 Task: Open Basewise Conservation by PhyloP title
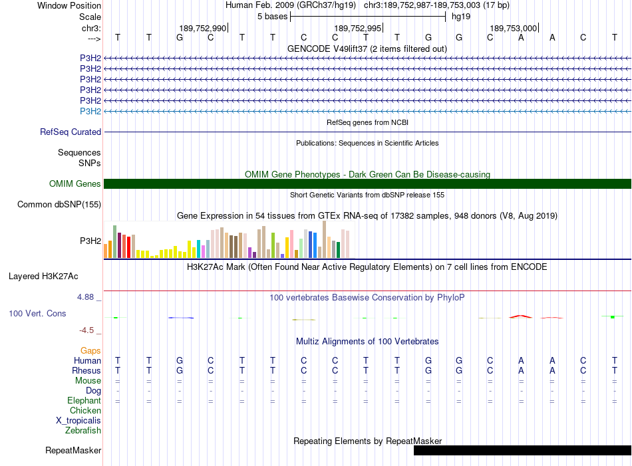[x=367, y=298]
